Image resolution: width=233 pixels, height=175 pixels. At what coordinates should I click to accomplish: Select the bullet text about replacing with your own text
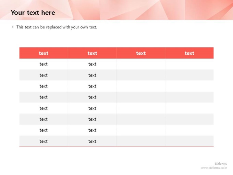[57, 27]
